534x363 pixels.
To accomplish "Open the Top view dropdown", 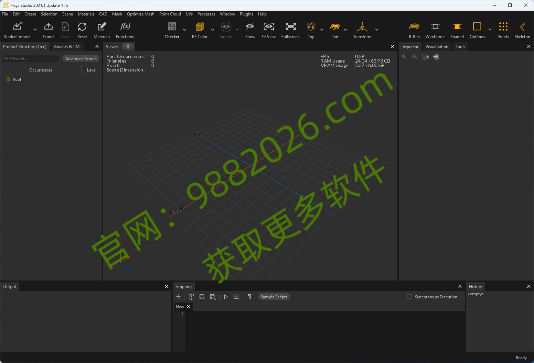I will 322,30.
